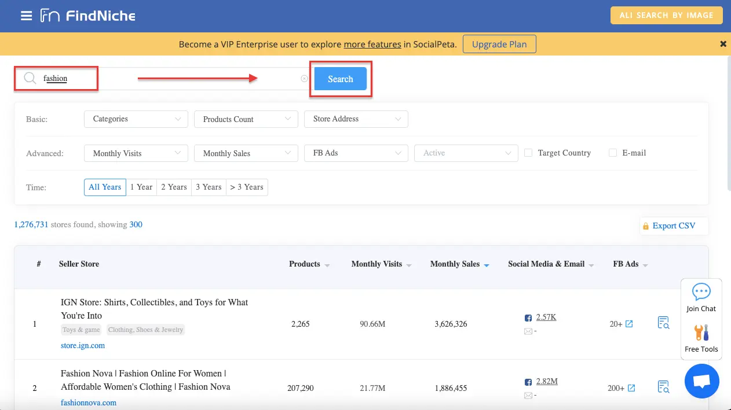Viewport: 731px width, 410px height.
Task: Open the Join Chat widget
Action: point(701,297)
